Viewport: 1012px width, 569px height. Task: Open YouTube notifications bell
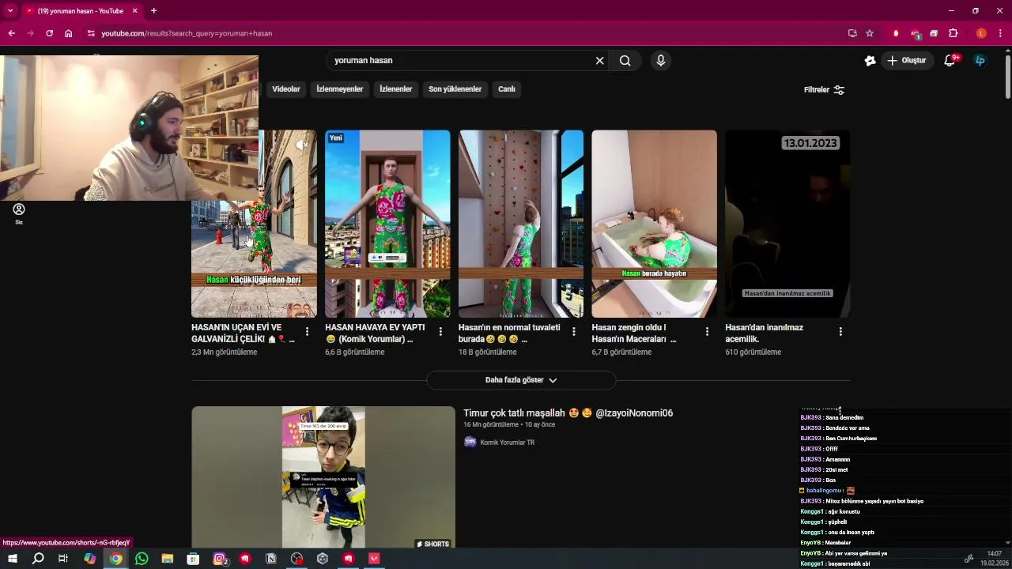tap(950, 60)
